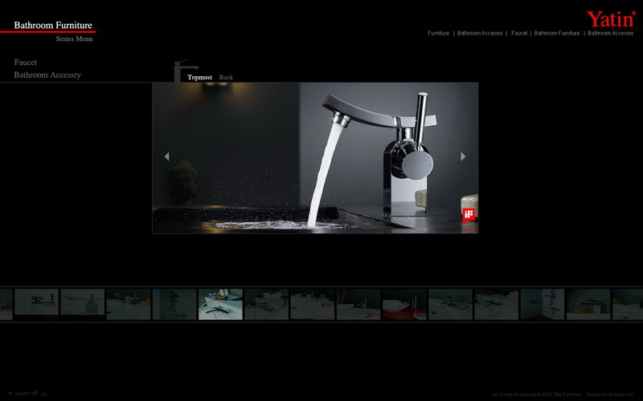Open the rightmost Bathroom Accessry top navigation link
643x401 pixels.
(610, 33)
